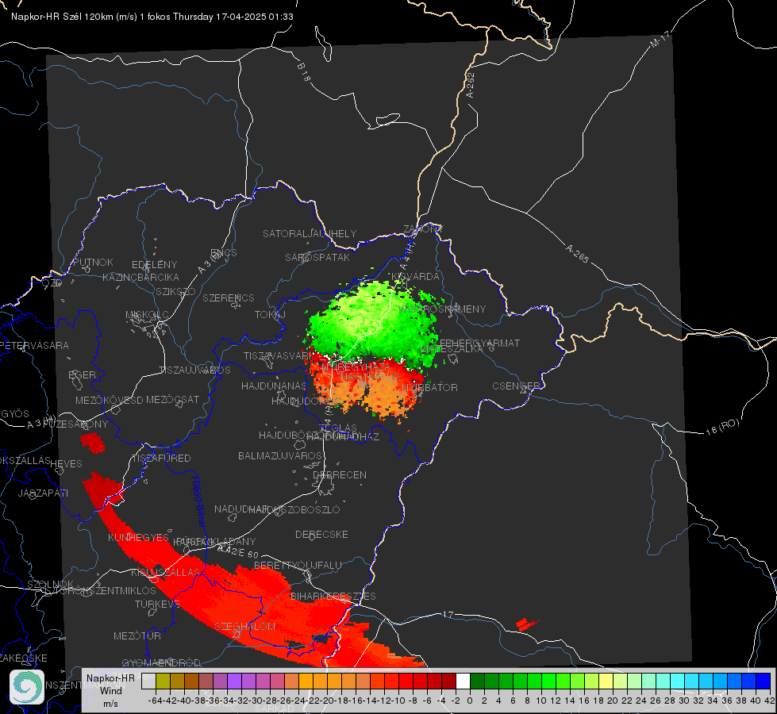Click the SÁTORALJAÚJHELY city label
This screenshot has width=777, height=714.
pos(310,233)
